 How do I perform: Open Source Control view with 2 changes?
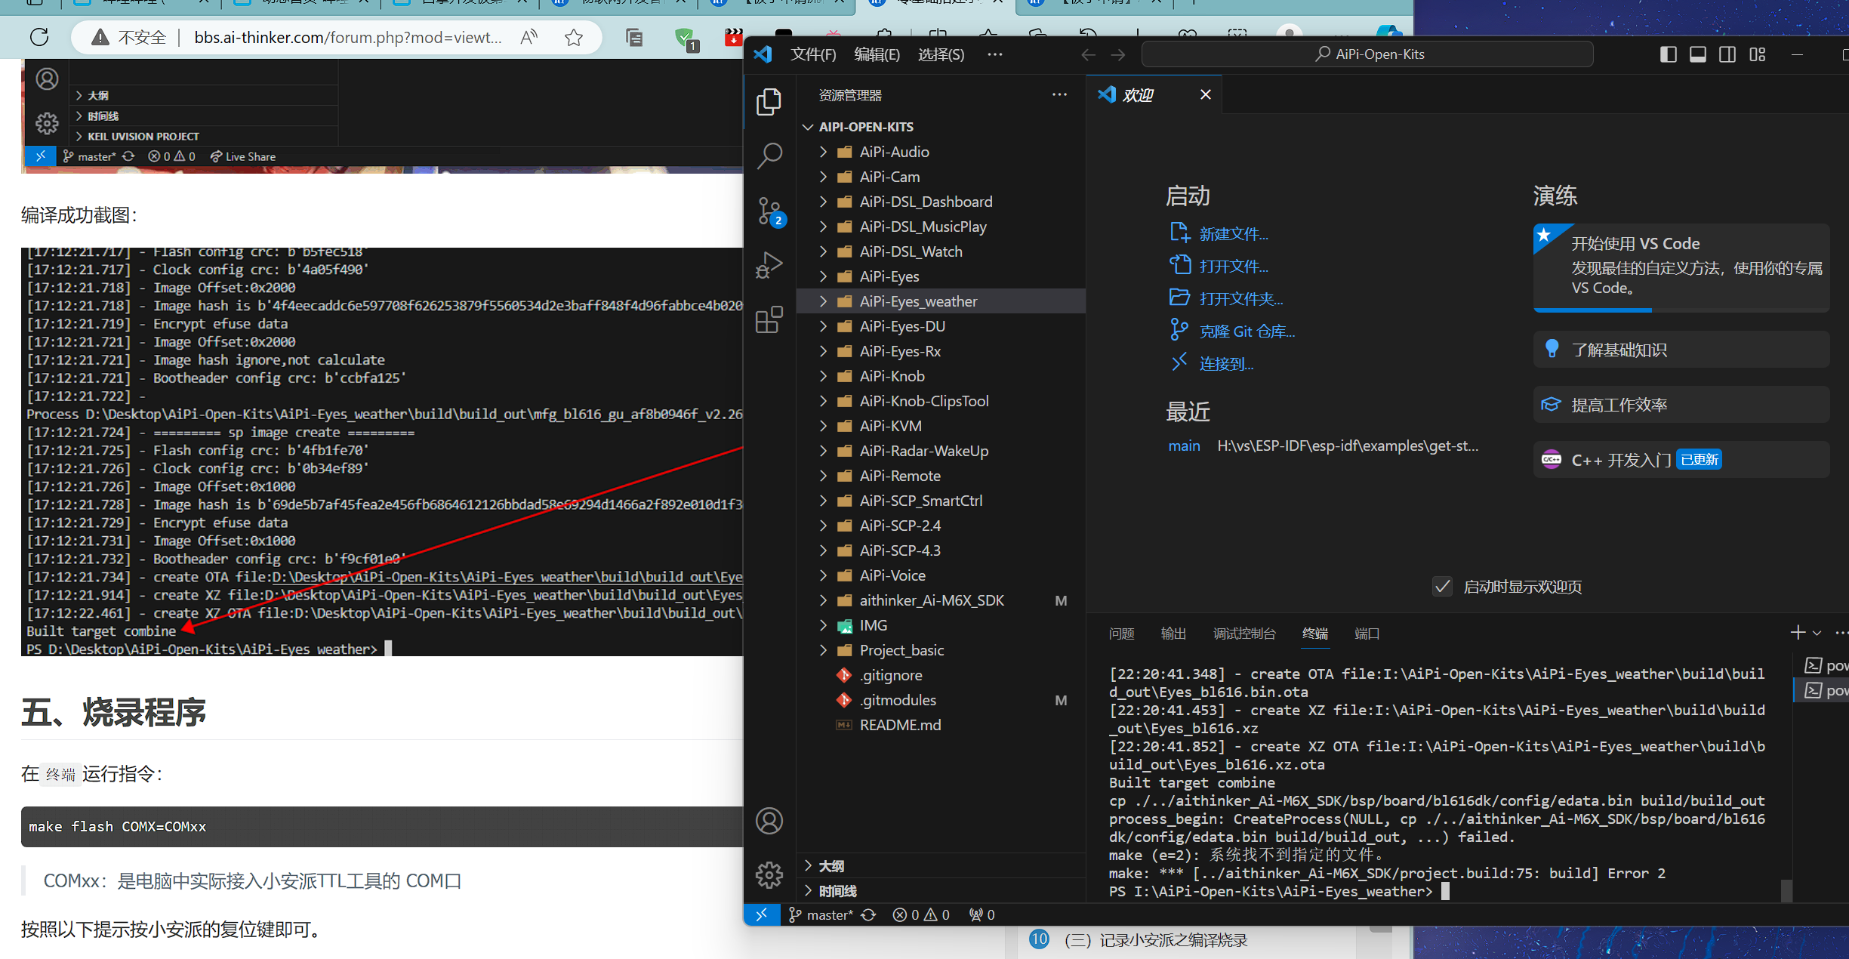point(770,211)
